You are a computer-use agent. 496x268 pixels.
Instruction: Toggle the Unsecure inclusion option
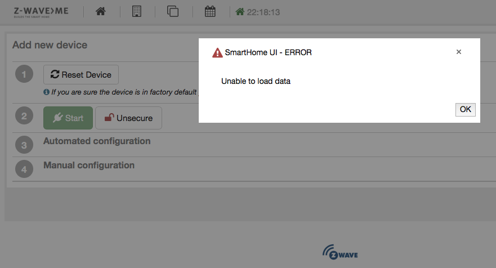(x=128, y=118)
